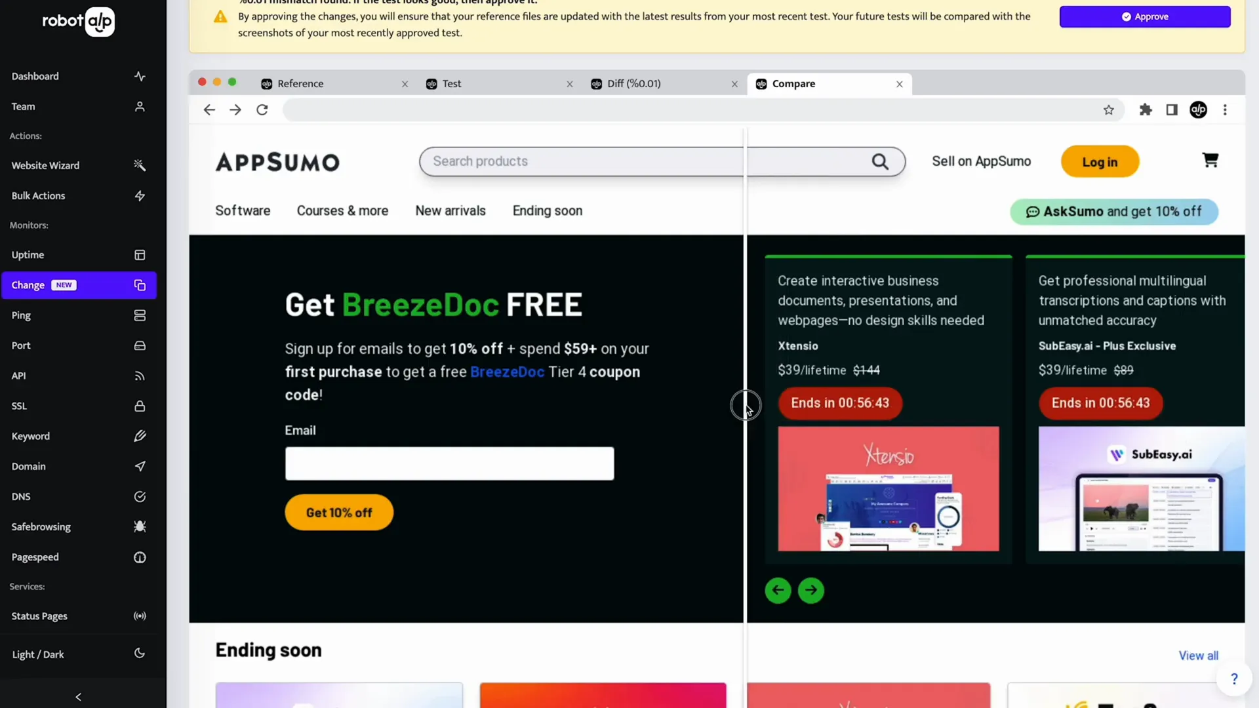Click the Bulk Actions lightning icon
This screenshot has width=1259, height=708.
(x=140, y=195)
